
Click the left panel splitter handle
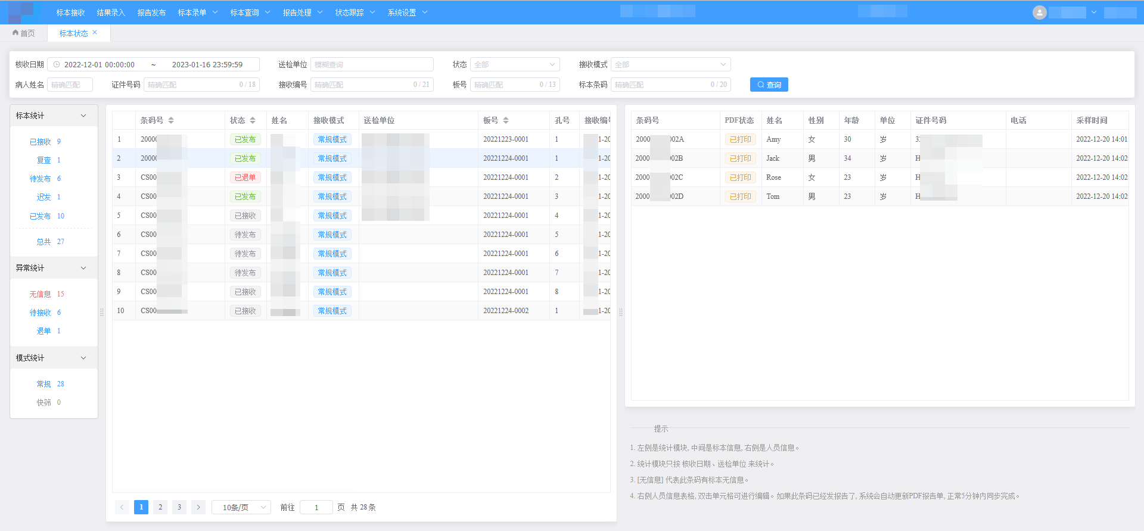pyautogui.click(x=102, y=312)
